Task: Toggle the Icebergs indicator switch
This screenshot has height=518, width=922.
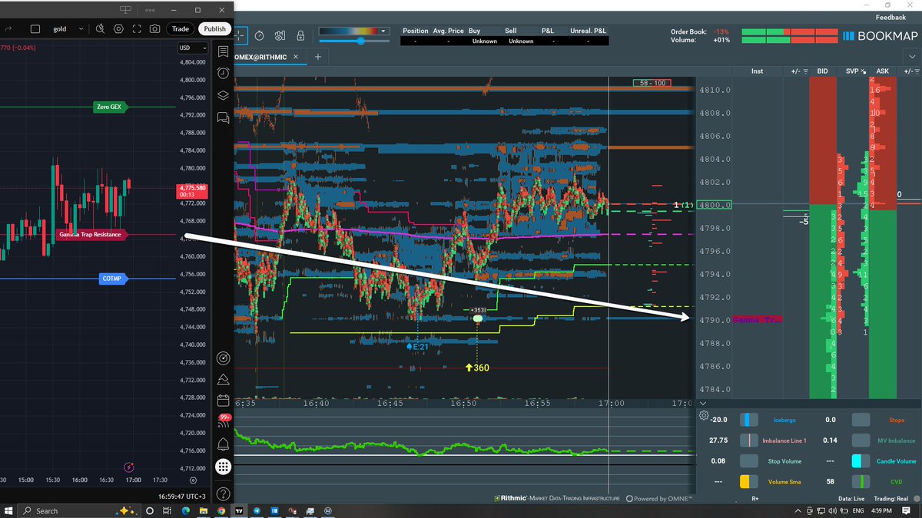Action: coord(749,420)
